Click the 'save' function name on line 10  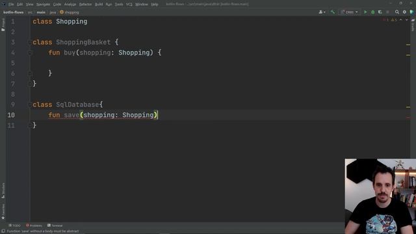point(71,115)
